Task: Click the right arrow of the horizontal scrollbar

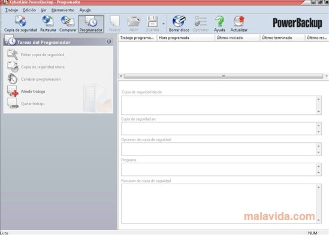Action: pos(327,76)
